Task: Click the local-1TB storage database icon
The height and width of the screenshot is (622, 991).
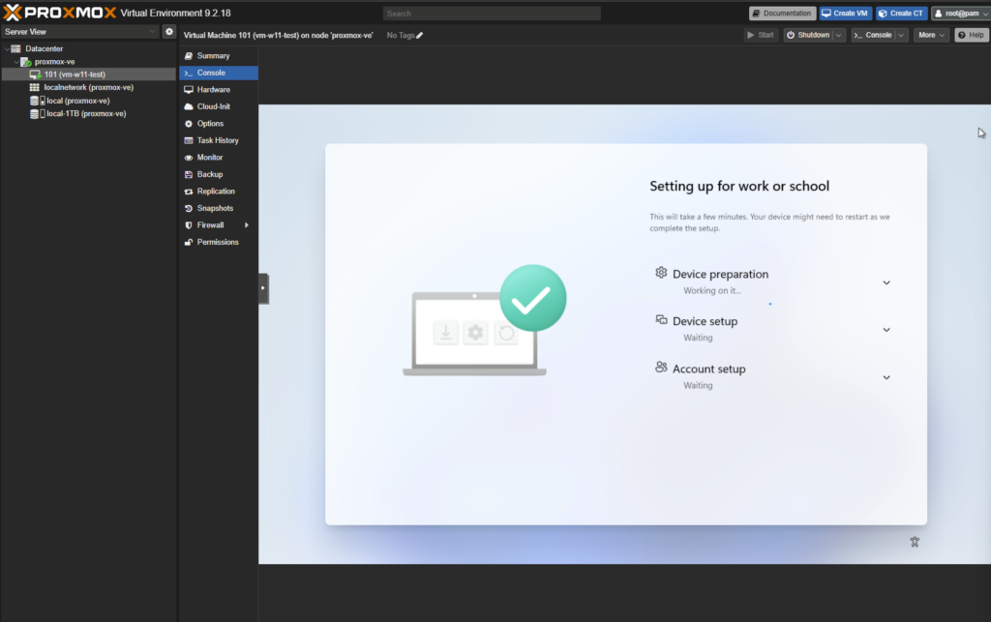Action: point(34,114)
